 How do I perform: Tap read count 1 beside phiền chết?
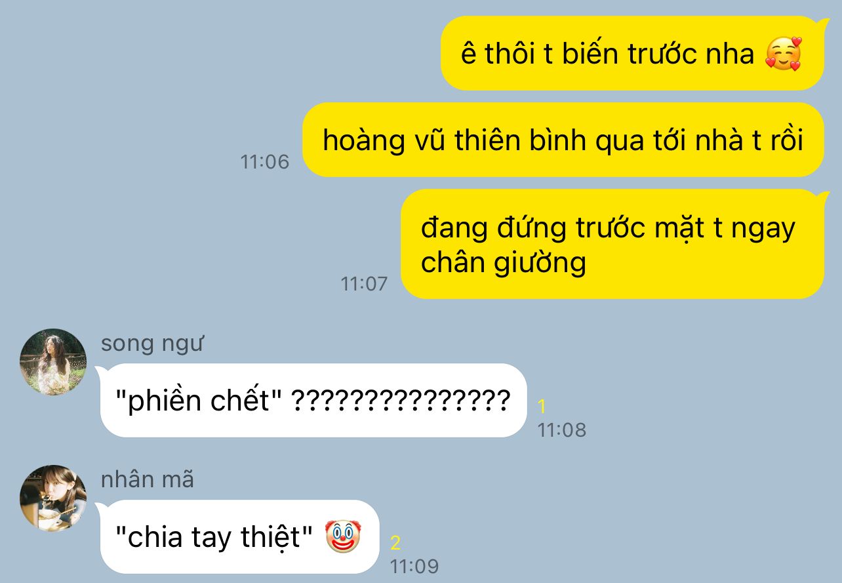pos(542,407)
